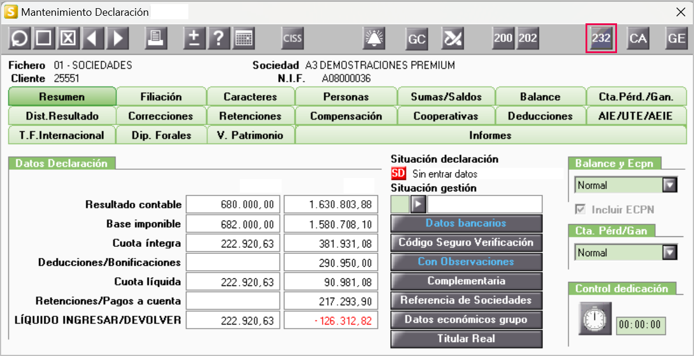Open the Sumas/Saldos tab
Screen dimensions: 694x356
coord(446,96)
